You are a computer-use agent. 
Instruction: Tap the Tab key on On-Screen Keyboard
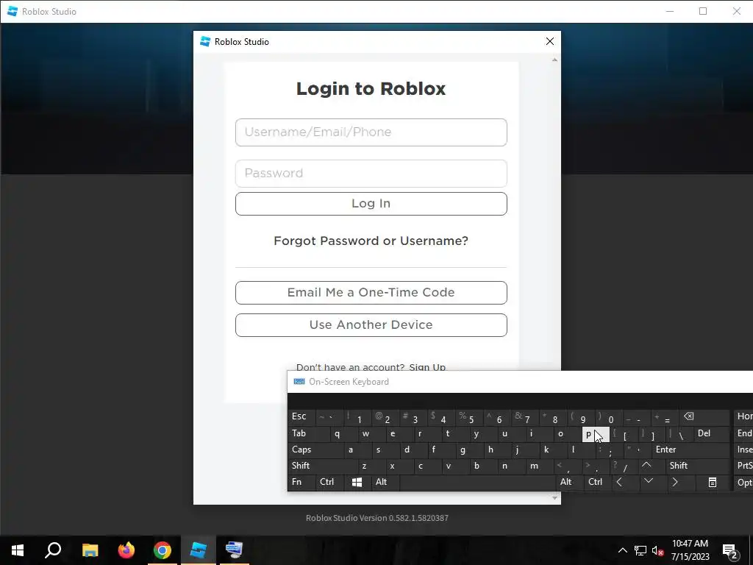[309, 433]
